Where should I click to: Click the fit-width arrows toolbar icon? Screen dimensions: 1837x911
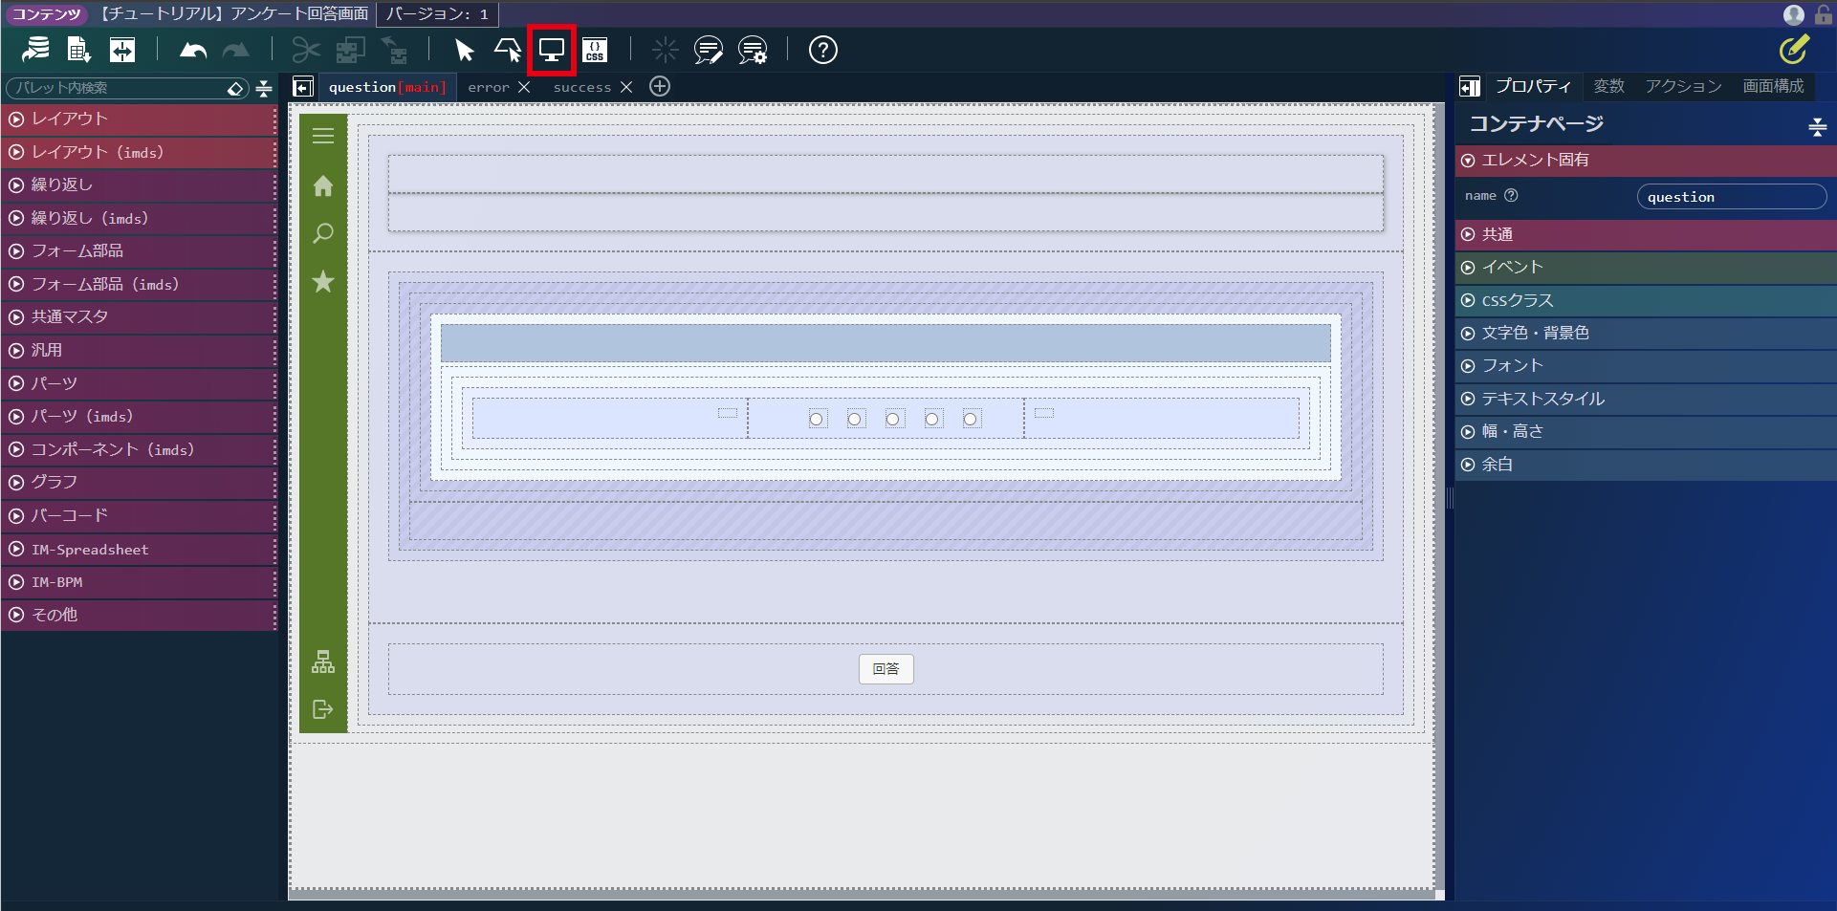tap(122, 50)
